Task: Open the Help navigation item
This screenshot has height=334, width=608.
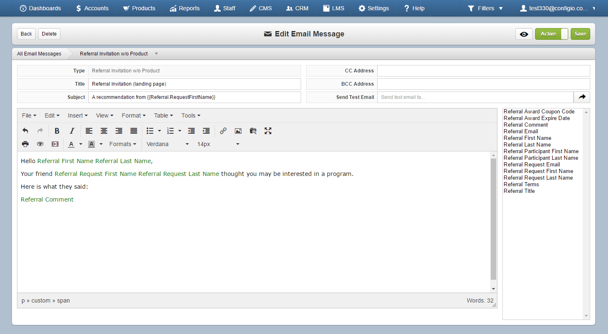Action: (x=415, y=8)
